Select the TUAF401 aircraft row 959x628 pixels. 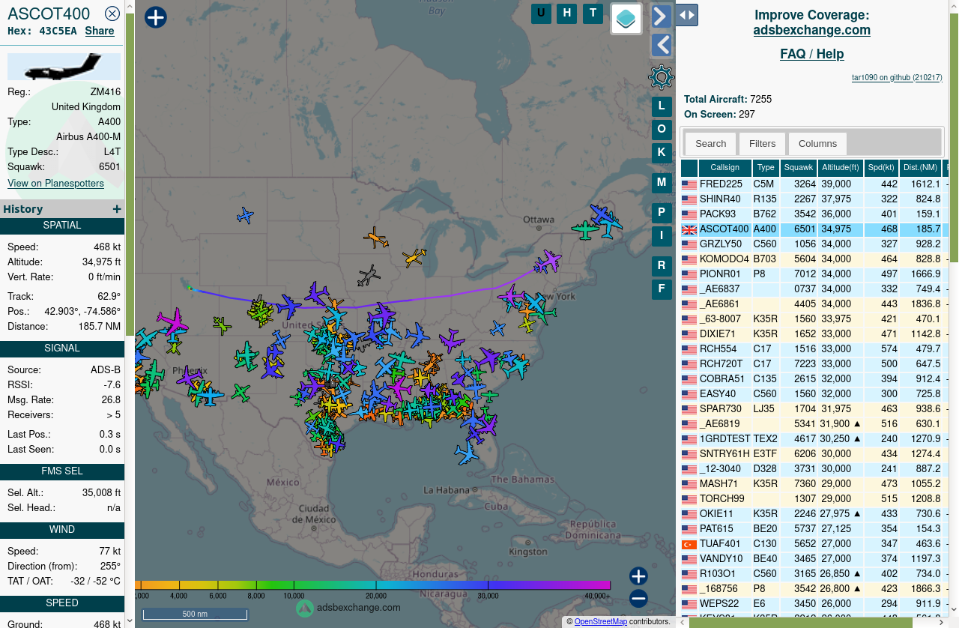[x=814, y=543]
